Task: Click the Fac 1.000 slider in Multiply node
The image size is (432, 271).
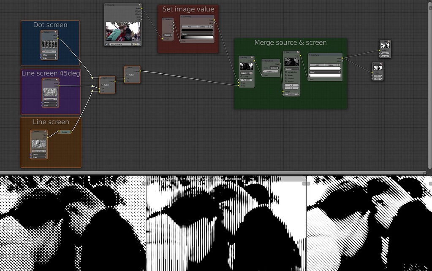Action: coord(246,80)
